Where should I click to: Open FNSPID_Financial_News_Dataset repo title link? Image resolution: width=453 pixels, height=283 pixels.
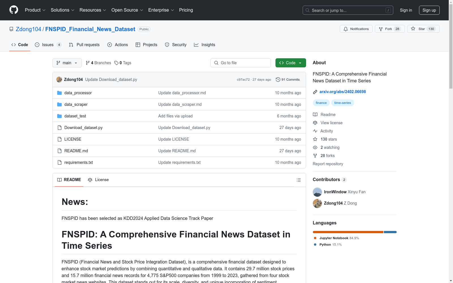(x=90, y=29)
